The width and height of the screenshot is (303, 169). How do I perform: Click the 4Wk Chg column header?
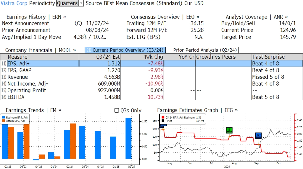[142, 57]
